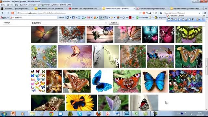Switch to the zoo-sale.com YouTube tab
The image size is (208, 117).
tap(84, 8)
